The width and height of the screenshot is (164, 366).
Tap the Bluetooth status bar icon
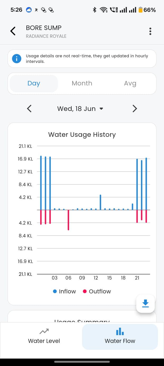coord(94,10)
